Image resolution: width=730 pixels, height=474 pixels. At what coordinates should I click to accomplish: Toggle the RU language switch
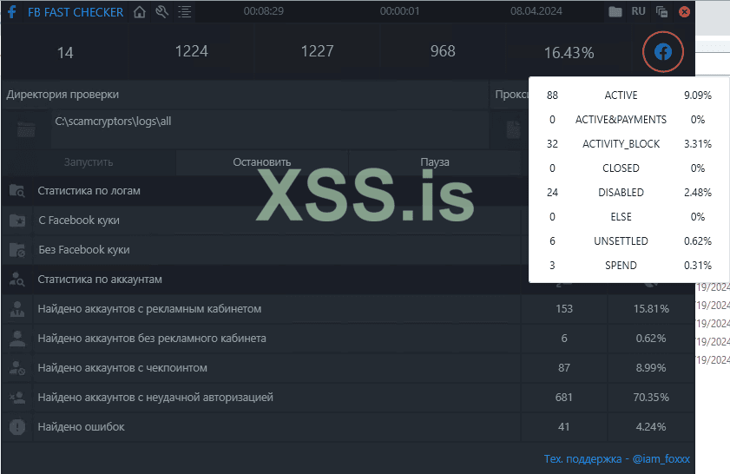(x=639, y=12)
